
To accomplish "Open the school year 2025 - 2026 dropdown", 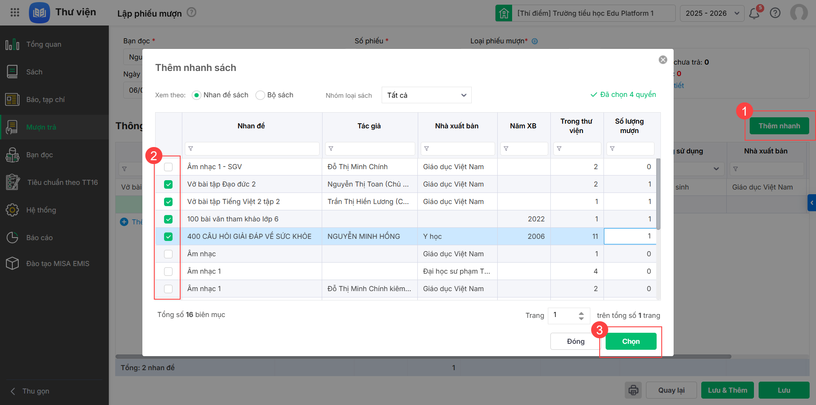I will tap(712, 13).
